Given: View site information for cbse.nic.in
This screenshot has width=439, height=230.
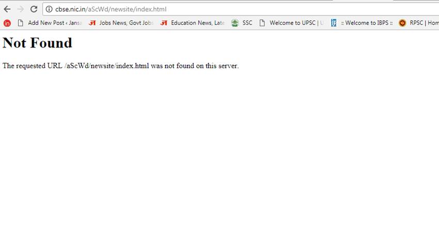Looking at the screenshot, I should click(49, 9).
